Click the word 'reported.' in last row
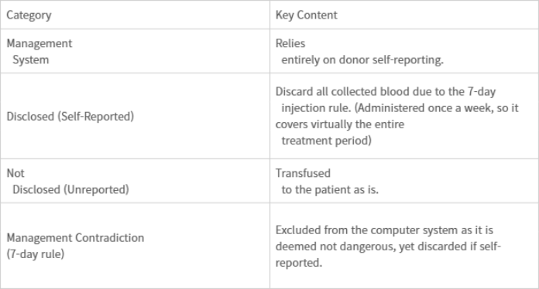Viewport: 539px width, 289px height. (x=299, y=263)
